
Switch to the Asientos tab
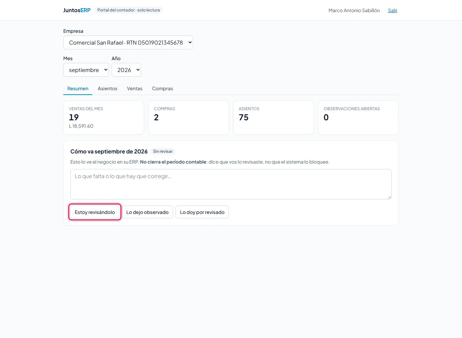pos(108,89)
